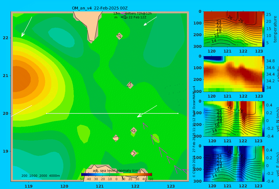Click the magenta drifter arrow in the legend
Image resolution: width=279 pixels, height=189 pixels.
[x=123, y=13]
